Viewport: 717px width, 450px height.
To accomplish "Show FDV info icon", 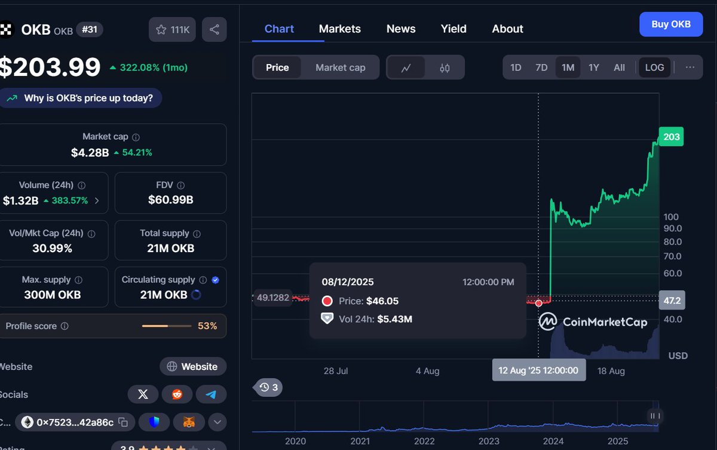I will pyautogui.click(x=180, y=185).
